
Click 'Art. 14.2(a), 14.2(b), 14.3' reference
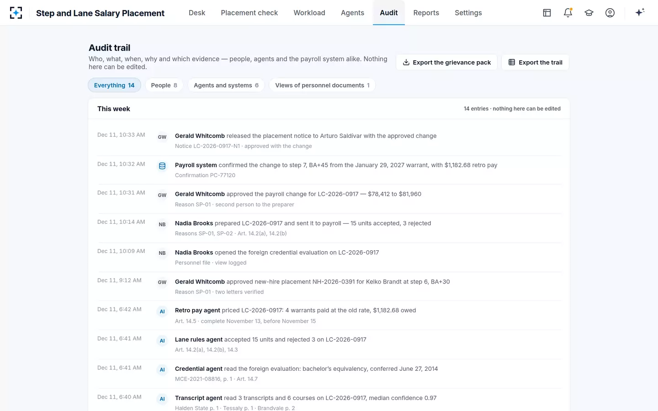(207, 350)
